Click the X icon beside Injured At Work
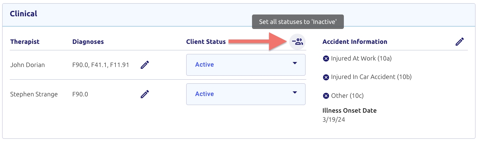The height and width of the screenshot is (142, 478). coord(326,58)
